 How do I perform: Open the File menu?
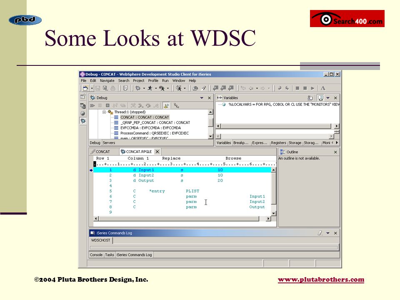click(83, 80)
